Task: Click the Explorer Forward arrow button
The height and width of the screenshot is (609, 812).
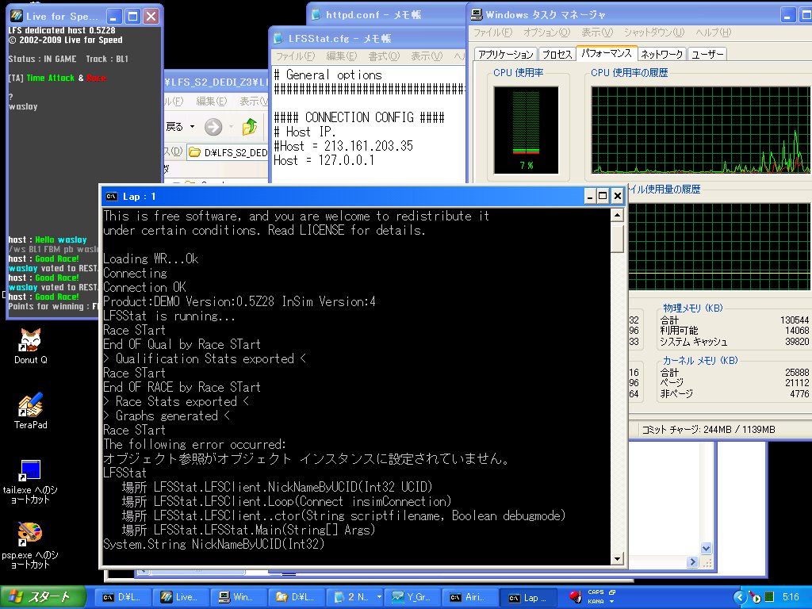Action: point(213,126)
